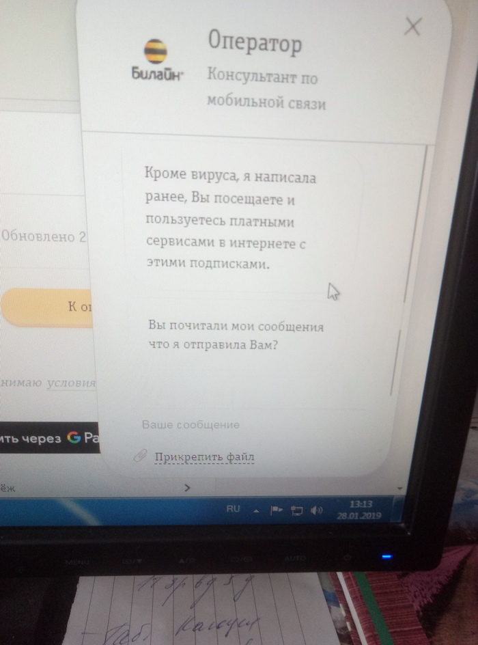Open the network connection tray icon

(296, 511)
